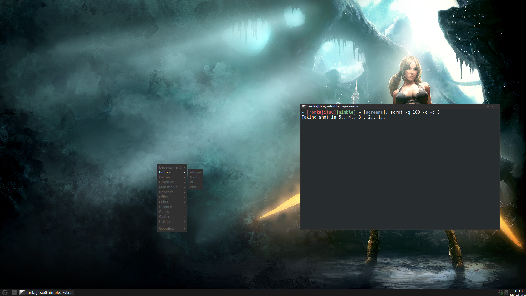526x296 pixels.
Task: Select the Editors menu entry
Action: coord(172,172)
